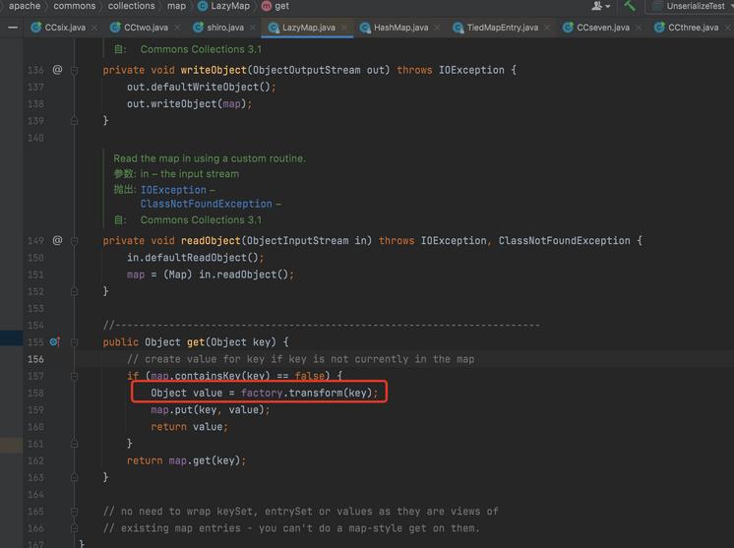Click the 'map' breadcrumb
734x548 pixels.
tap(176, 6)
